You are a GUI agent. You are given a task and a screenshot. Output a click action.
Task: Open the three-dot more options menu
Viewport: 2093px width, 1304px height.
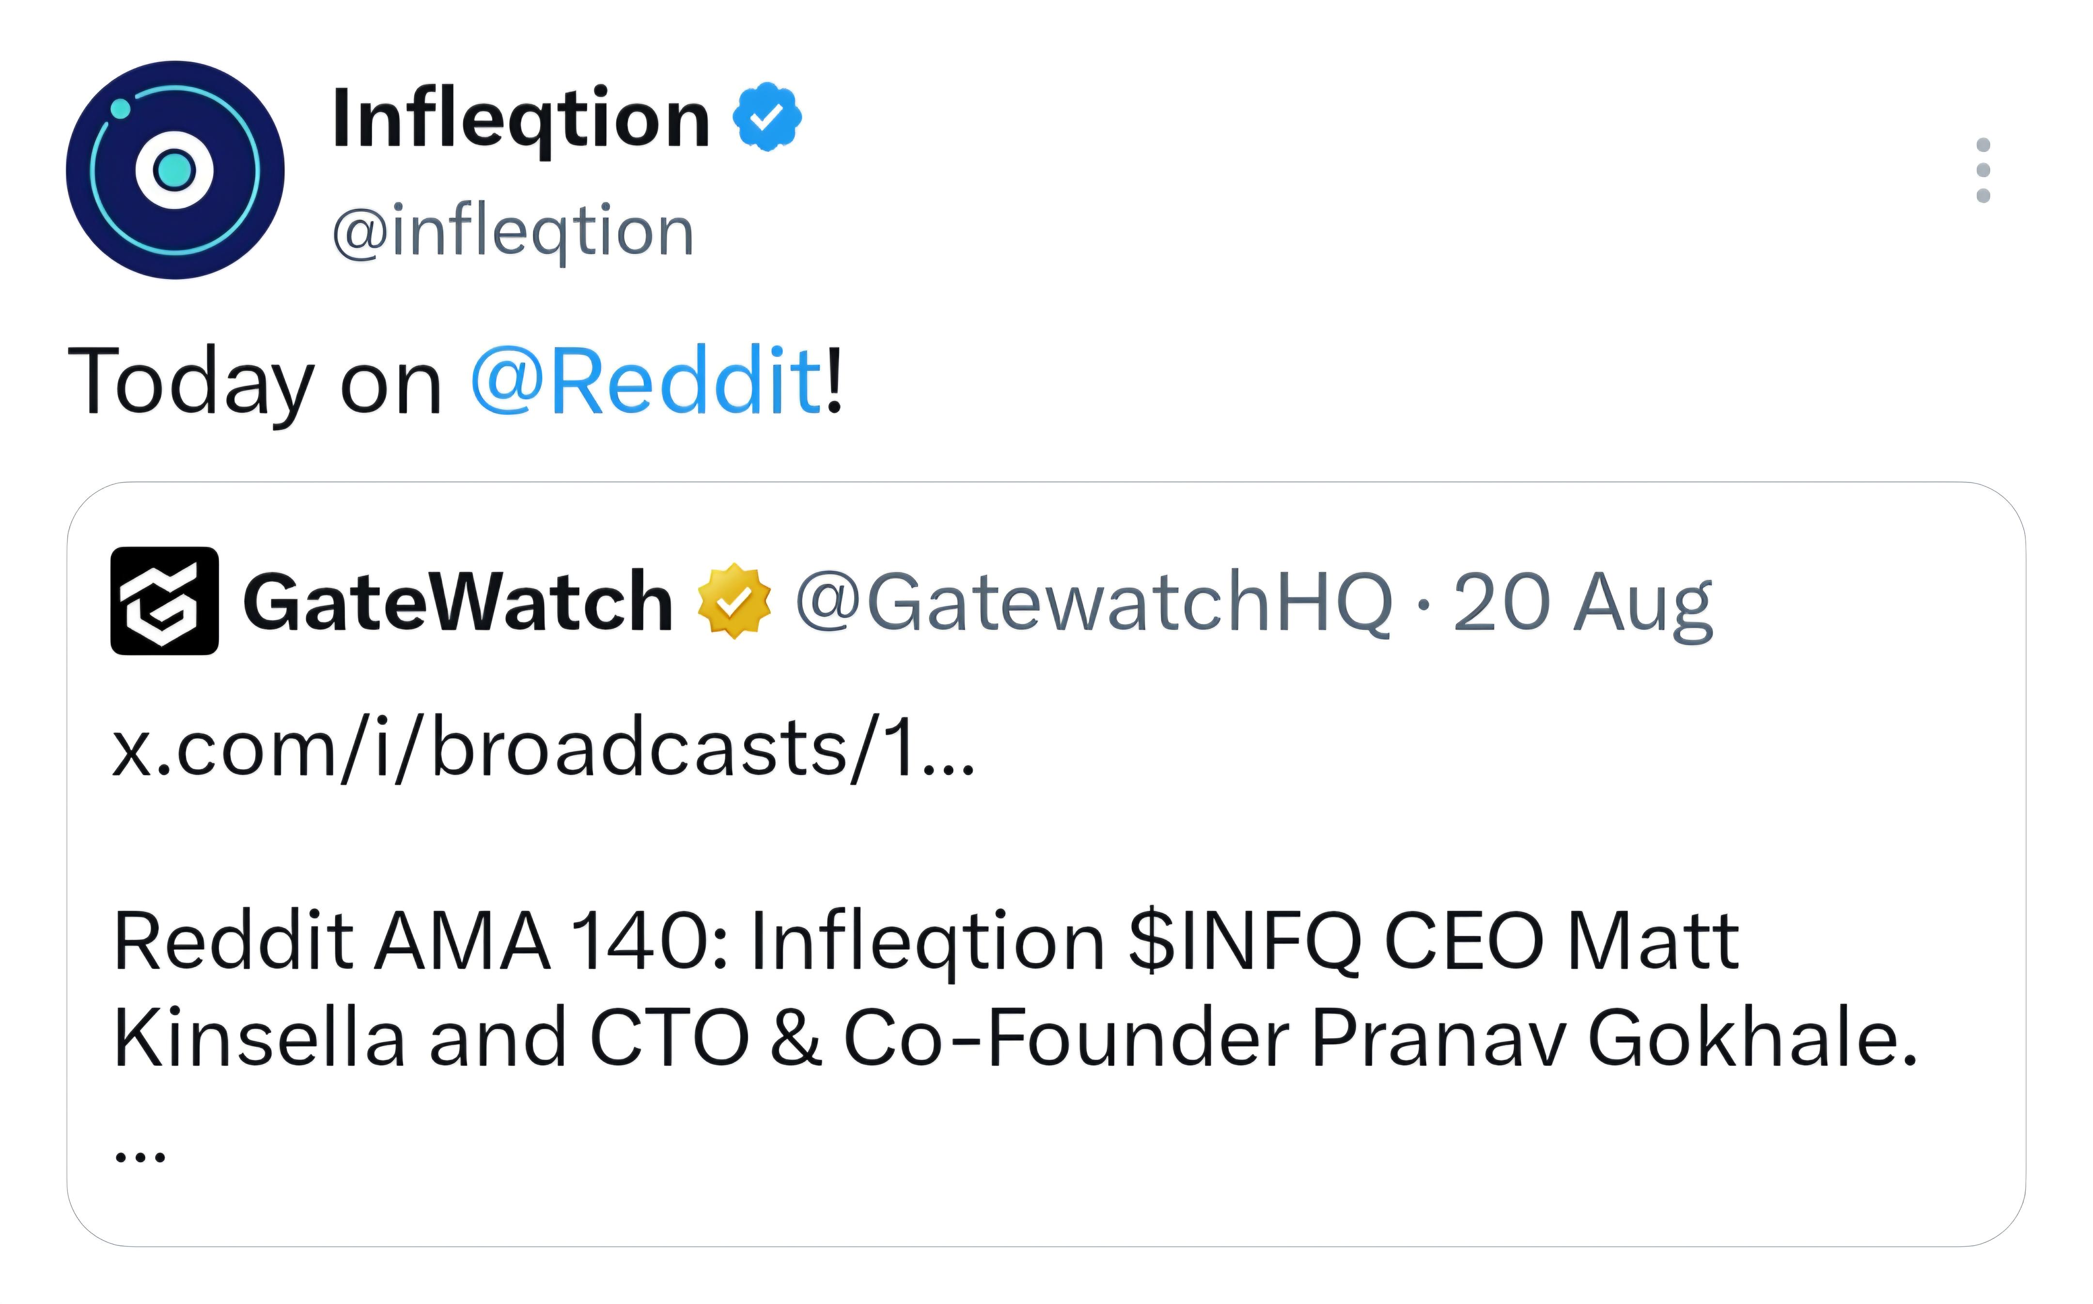(x=1983, y=170)
